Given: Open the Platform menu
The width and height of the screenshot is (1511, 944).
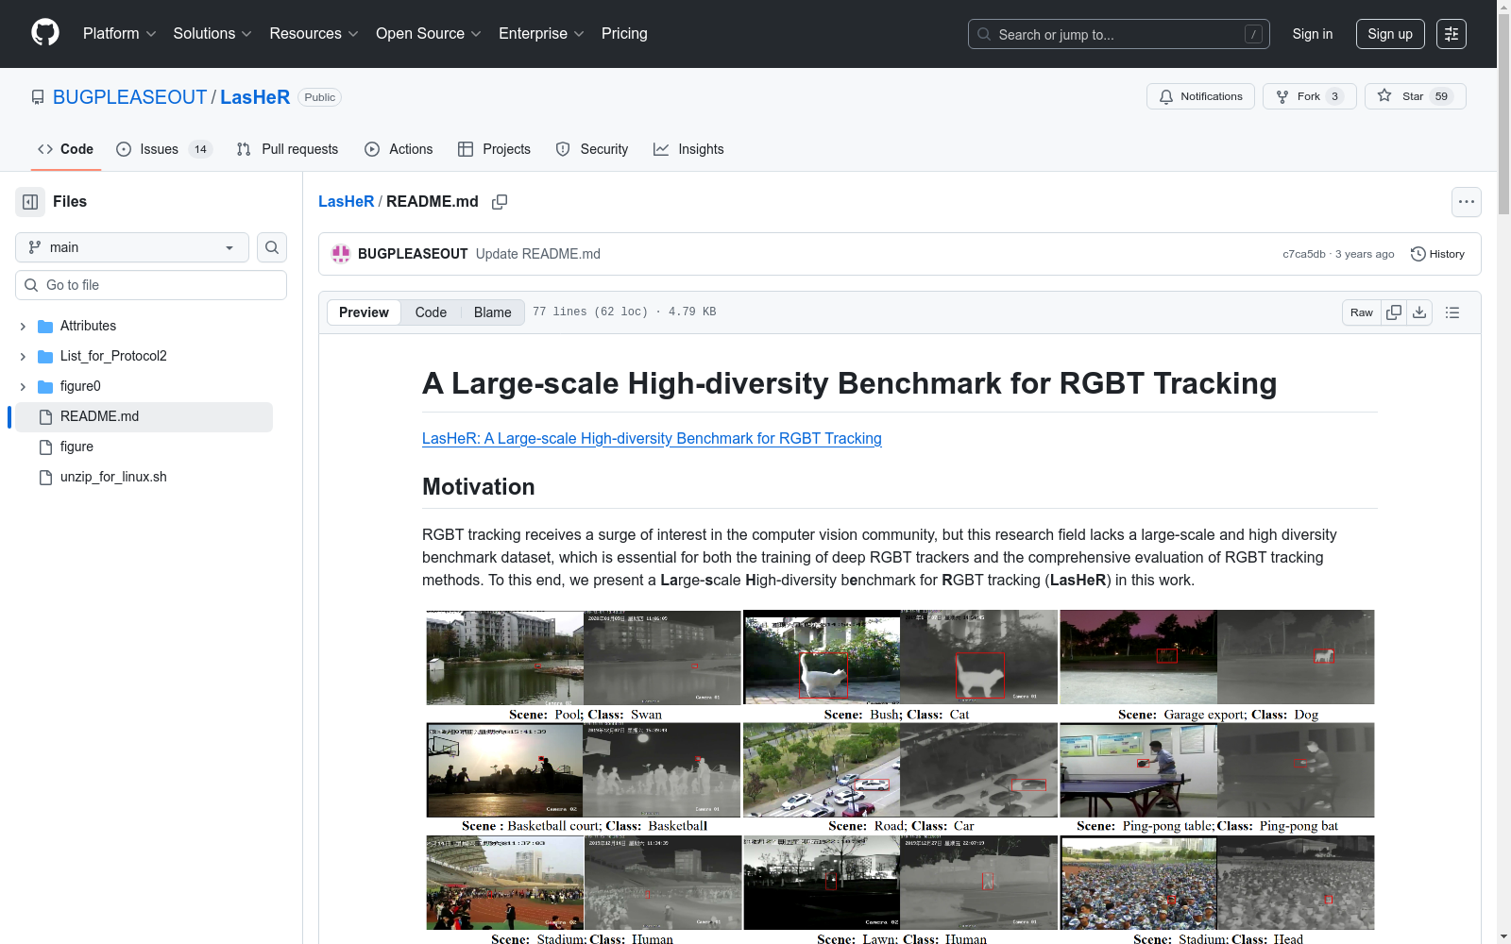Looking at the screenshot, I should (x=119, y=34).
